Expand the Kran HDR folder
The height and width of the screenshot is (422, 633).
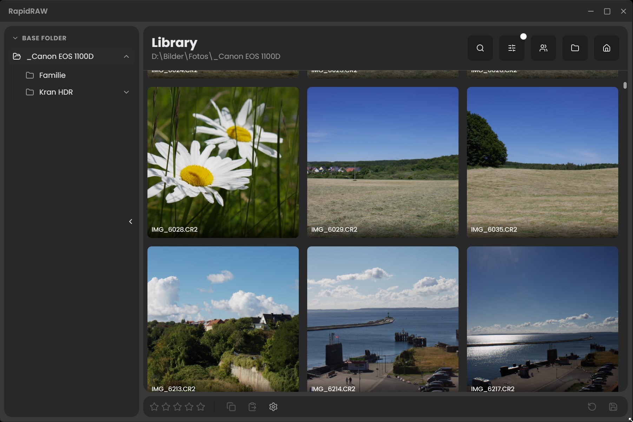coord(126,92)
